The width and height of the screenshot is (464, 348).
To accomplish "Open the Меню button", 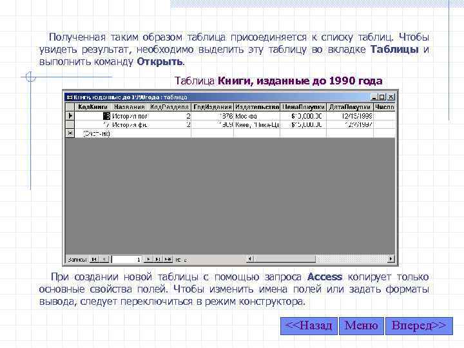I will point(362,326).
